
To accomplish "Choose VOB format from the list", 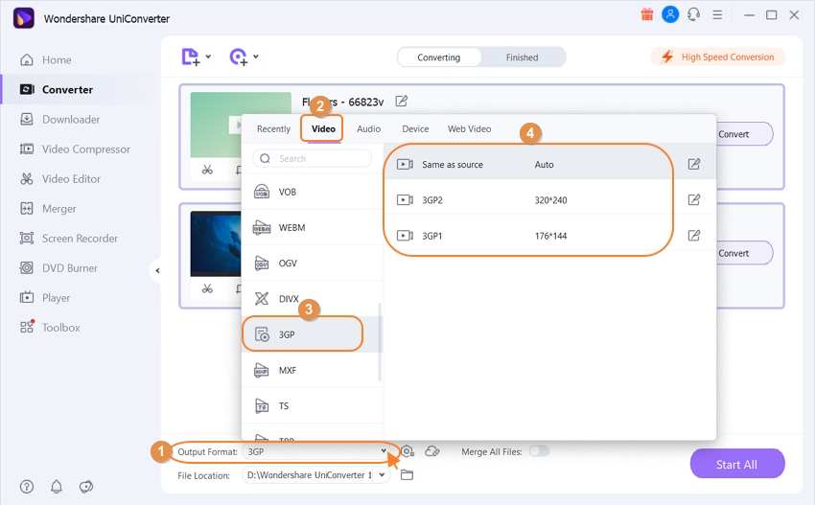I will click(x=312, y=193).
